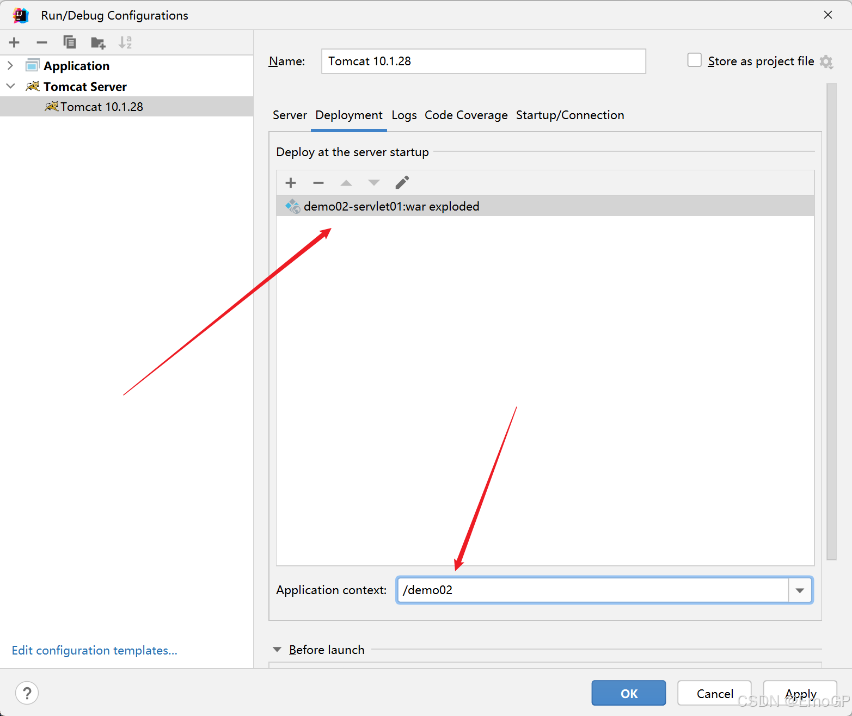Image resolution: width=852 pixels, height=716 pixels.
Task: Remove the selected deployment artifact
Action: point(318,183)
